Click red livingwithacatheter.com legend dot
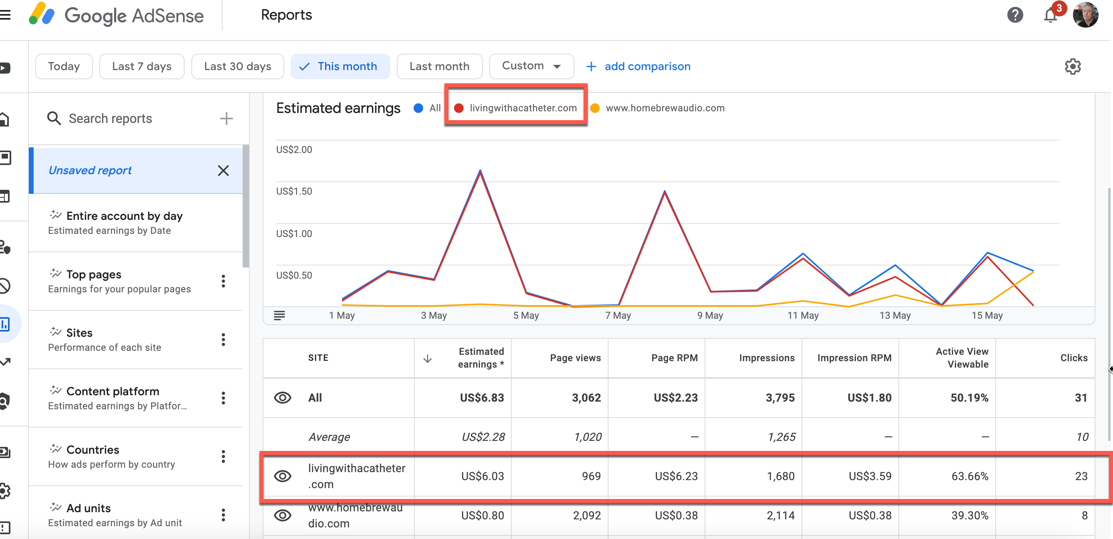This screenshot has width=1113, height=539. [x=459, y=108]
